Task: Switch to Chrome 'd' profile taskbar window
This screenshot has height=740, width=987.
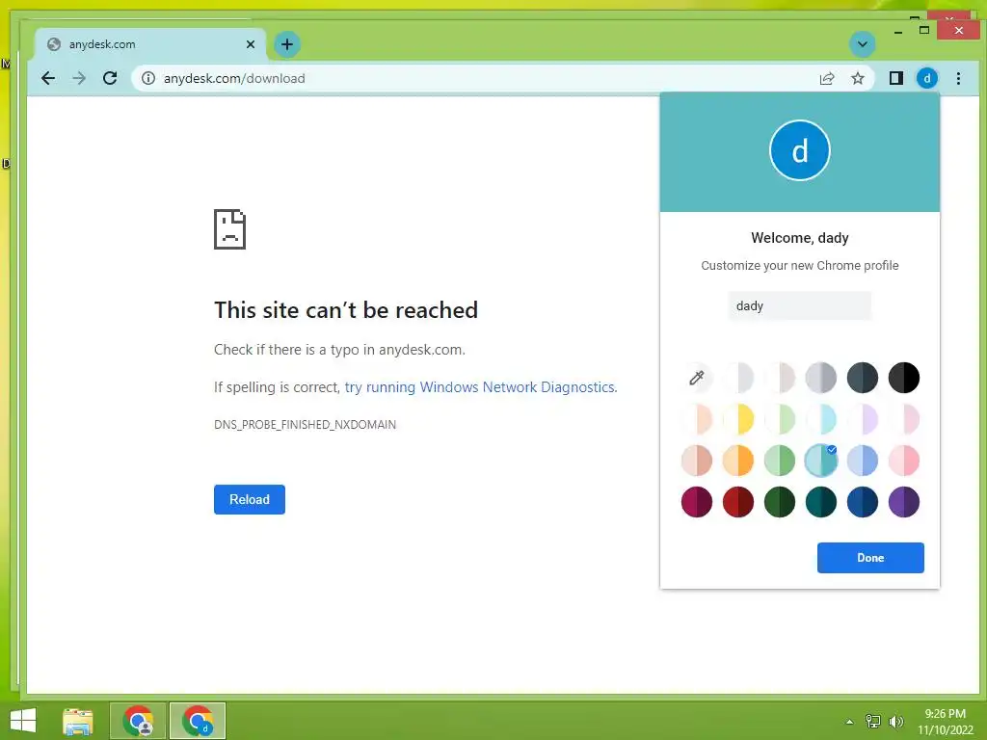Action: [198, 721]
